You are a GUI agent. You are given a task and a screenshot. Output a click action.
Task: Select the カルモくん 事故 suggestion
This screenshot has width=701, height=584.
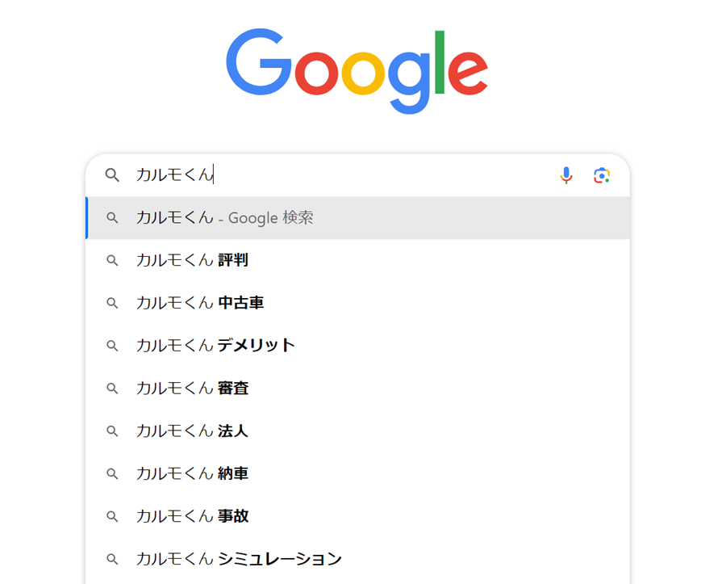point(194,515)
